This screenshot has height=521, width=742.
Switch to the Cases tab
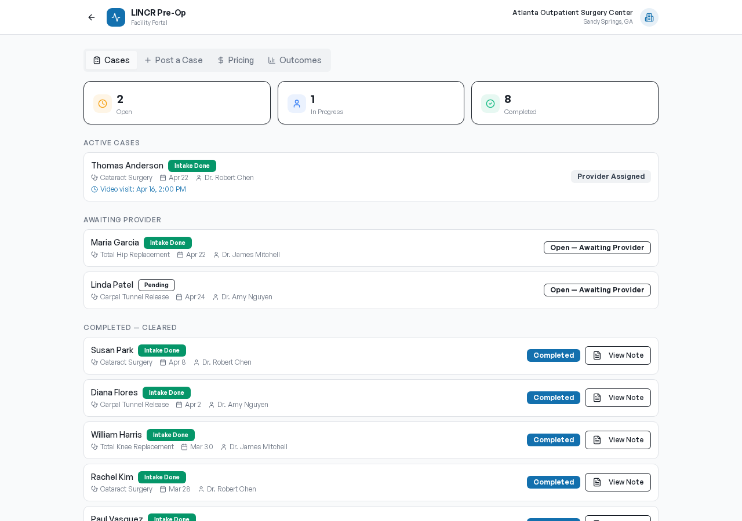pos(111,60)
